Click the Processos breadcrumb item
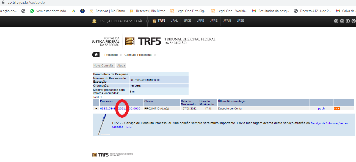356x162 pixels. (111, 55)
